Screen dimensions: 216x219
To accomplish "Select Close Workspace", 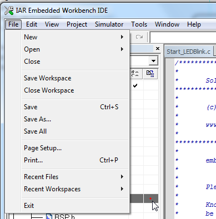I will pos(75,90).
